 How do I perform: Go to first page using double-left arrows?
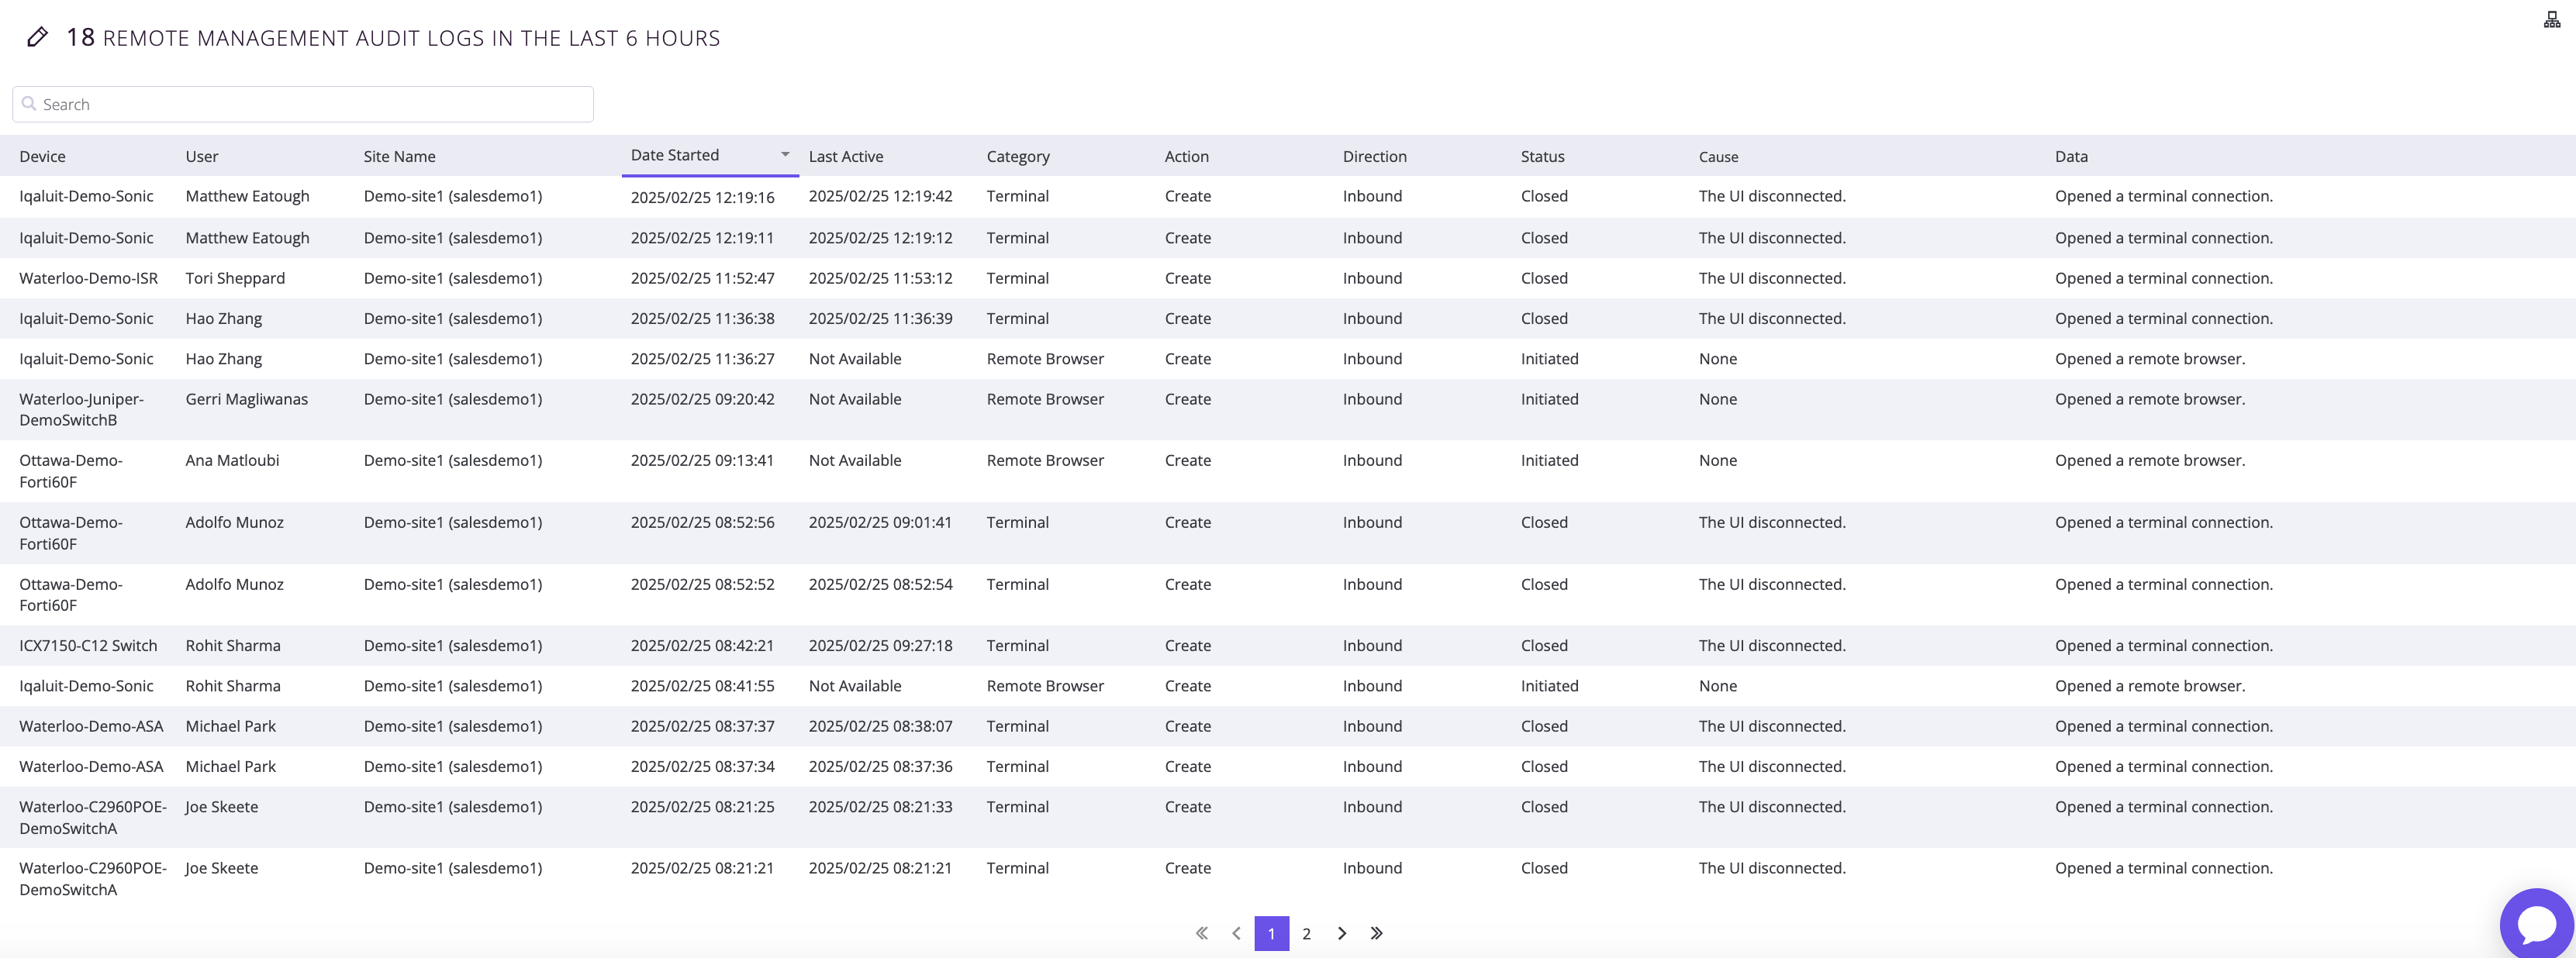click(1201, 933)
